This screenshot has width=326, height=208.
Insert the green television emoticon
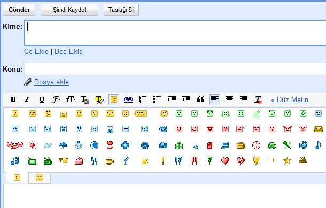click(x=33, y=161)
